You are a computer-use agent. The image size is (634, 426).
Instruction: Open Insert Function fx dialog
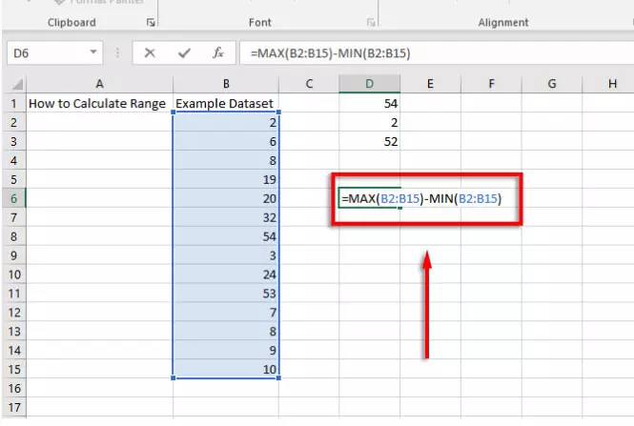coord(218,53)
